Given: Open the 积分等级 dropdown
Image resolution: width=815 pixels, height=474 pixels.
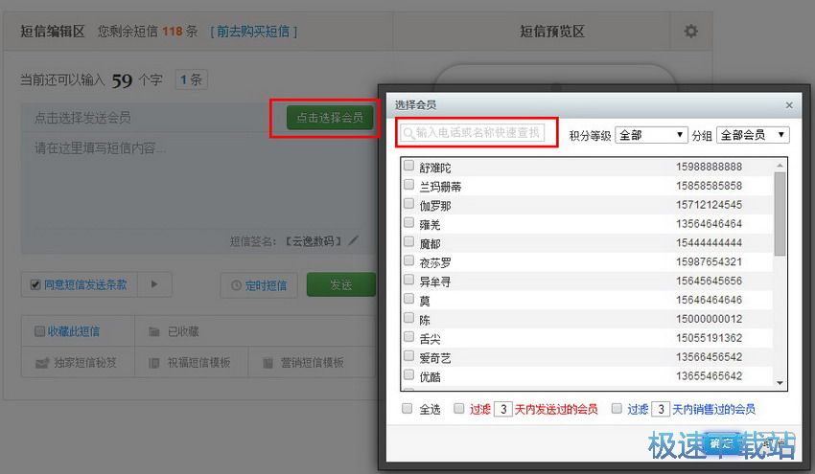Looking at the screenshot, I should [x=651, y=135].
